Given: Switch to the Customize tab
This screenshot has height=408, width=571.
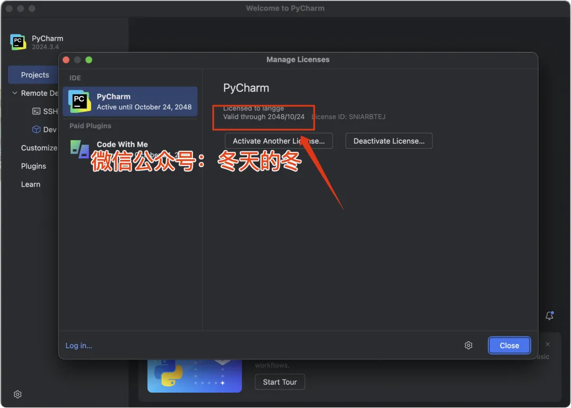Looking at the screenshot, I should tap(39, 148).
